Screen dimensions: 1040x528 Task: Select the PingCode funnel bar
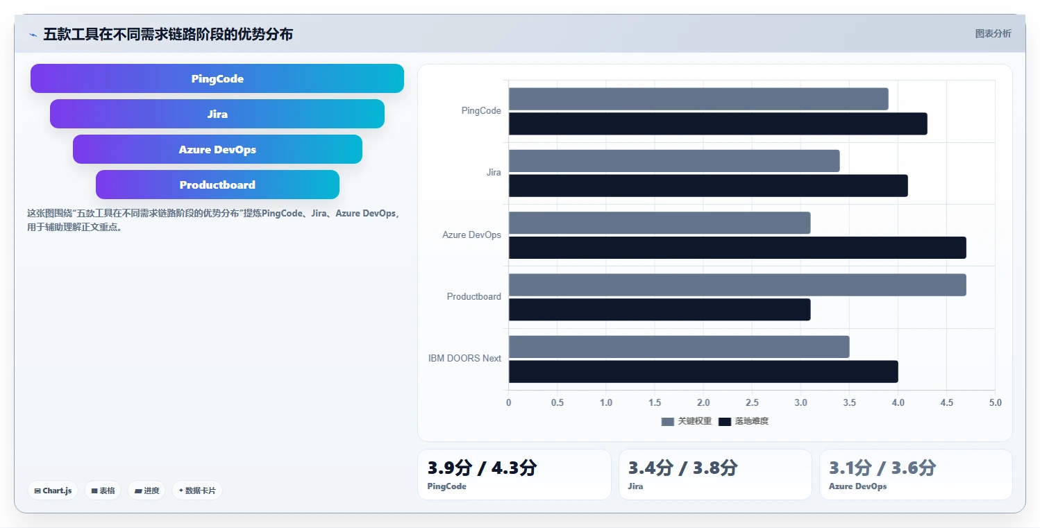coord(217,78)
